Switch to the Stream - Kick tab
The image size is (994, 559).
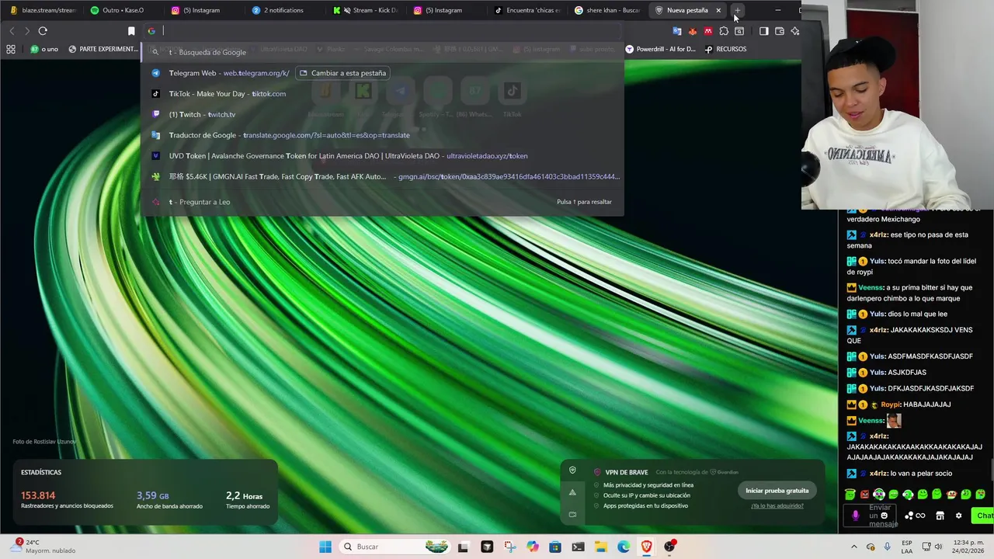[367, 10]
